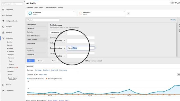Click the Shortcut toolbar button
The width and height of the screenshot is (180, 101).
61,7
